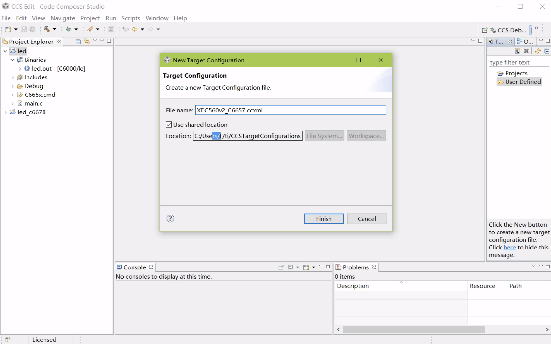Expand the Includes node under led project

[13, 77]
